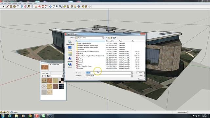Open file explorer folder on taskbar

pos(16,116)
